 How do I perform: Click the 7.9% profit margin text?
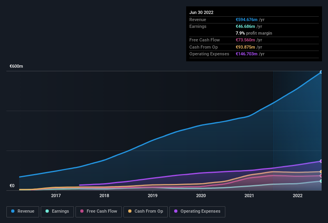254,33
